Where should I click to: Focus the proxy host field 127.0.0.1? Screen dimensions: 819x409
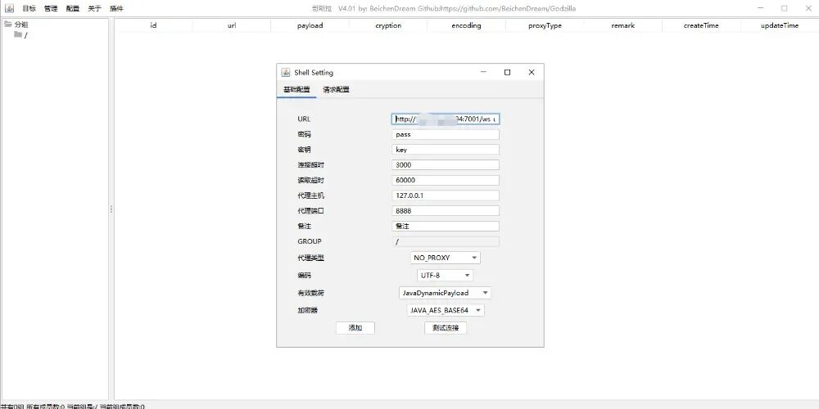point(446,196)
